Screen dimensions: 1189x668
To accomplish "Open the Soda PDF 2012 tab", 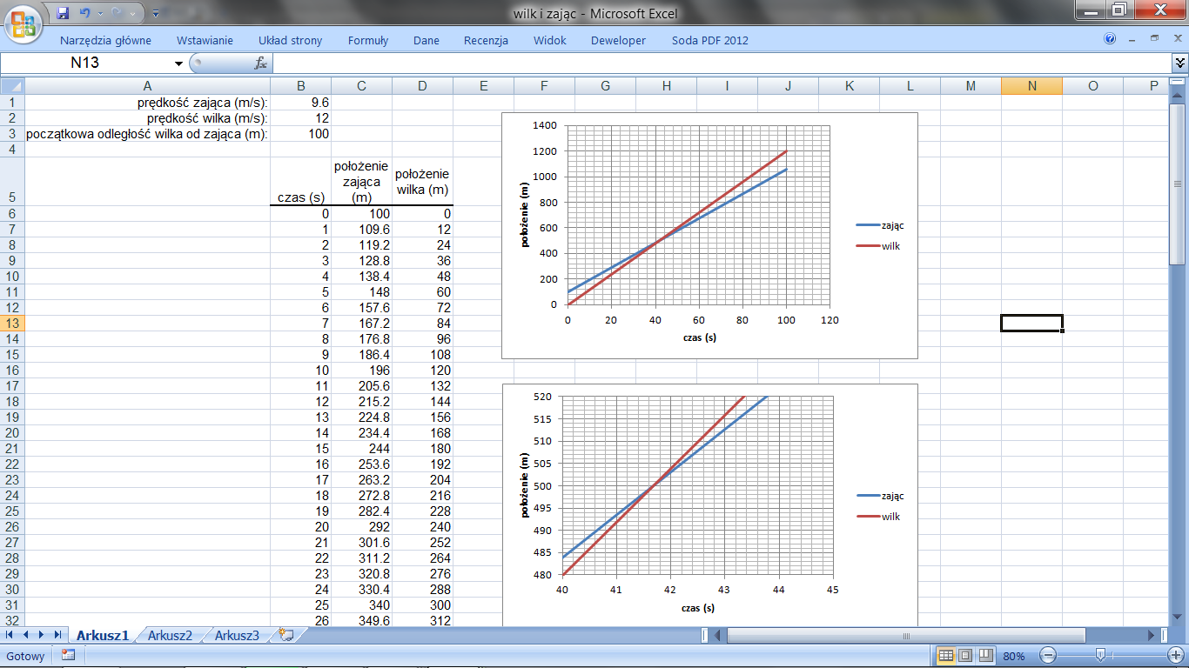I will click(x=709, y=40).
